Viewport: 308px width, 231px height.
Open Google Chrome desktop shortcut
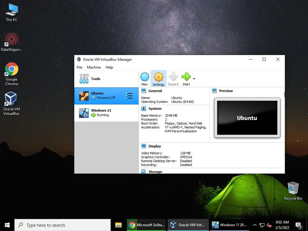pos(12,74)
